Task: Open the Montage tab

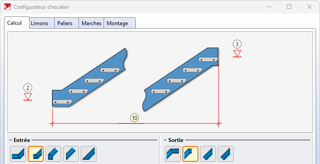Action: [x=119, y=23]
